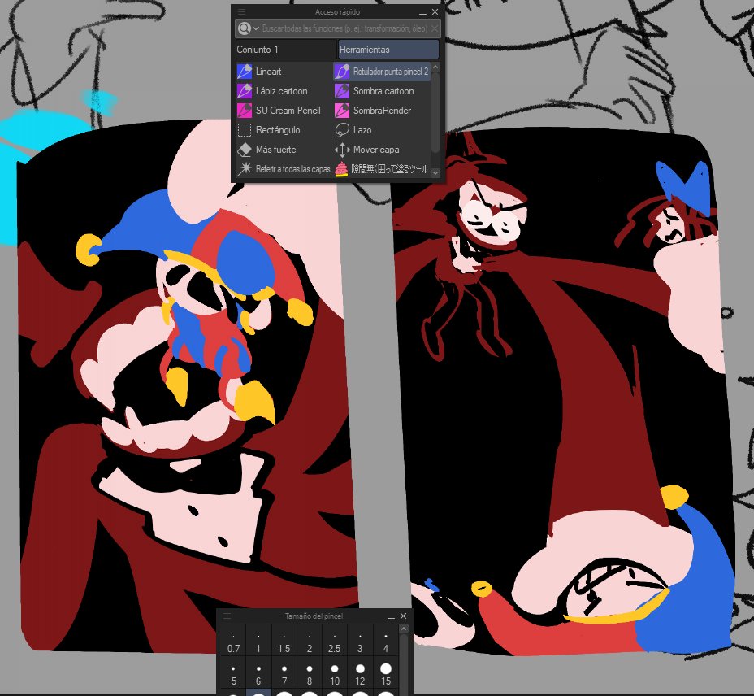Set brush size to 15

(x=386, y=674)
